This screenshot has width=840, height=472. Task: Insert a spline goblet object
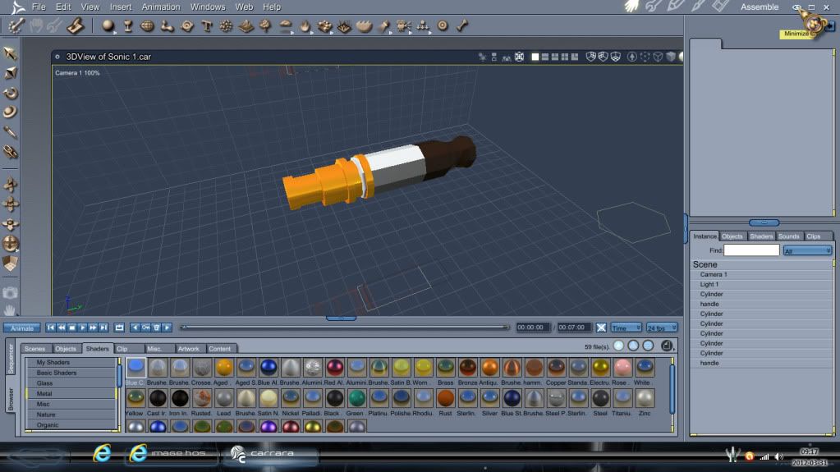[x=128, y=25]
